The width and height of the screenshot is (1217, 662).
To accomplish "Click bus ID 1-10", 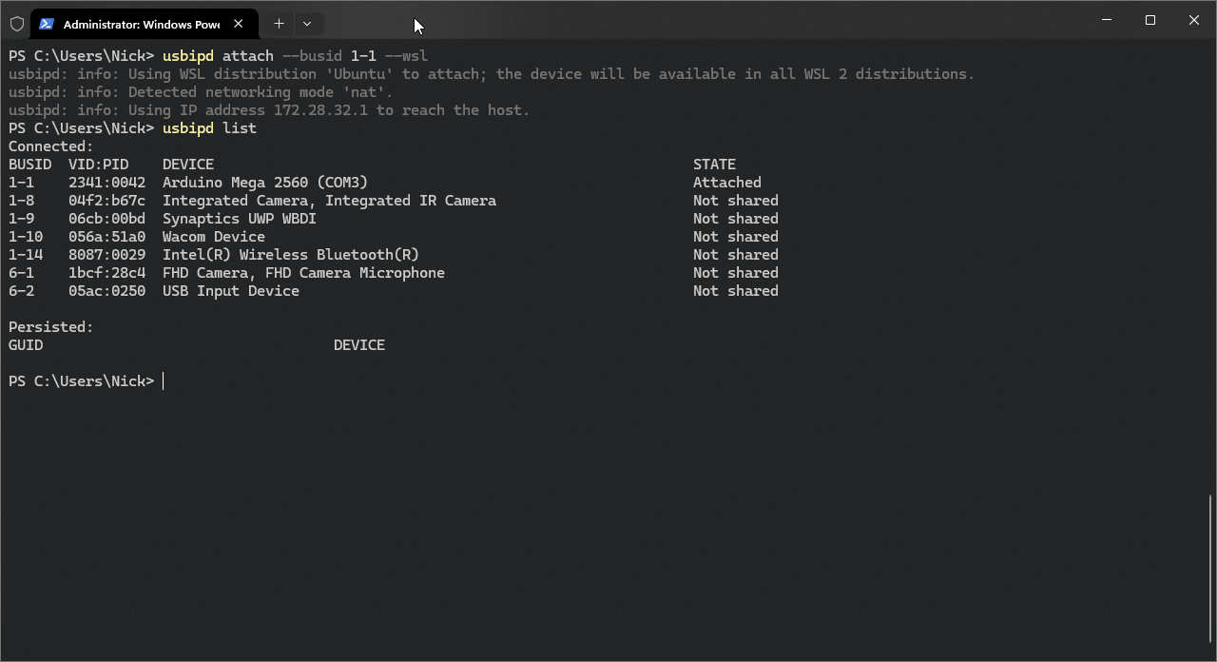I will pyautogui.click(x=26, y=237).
